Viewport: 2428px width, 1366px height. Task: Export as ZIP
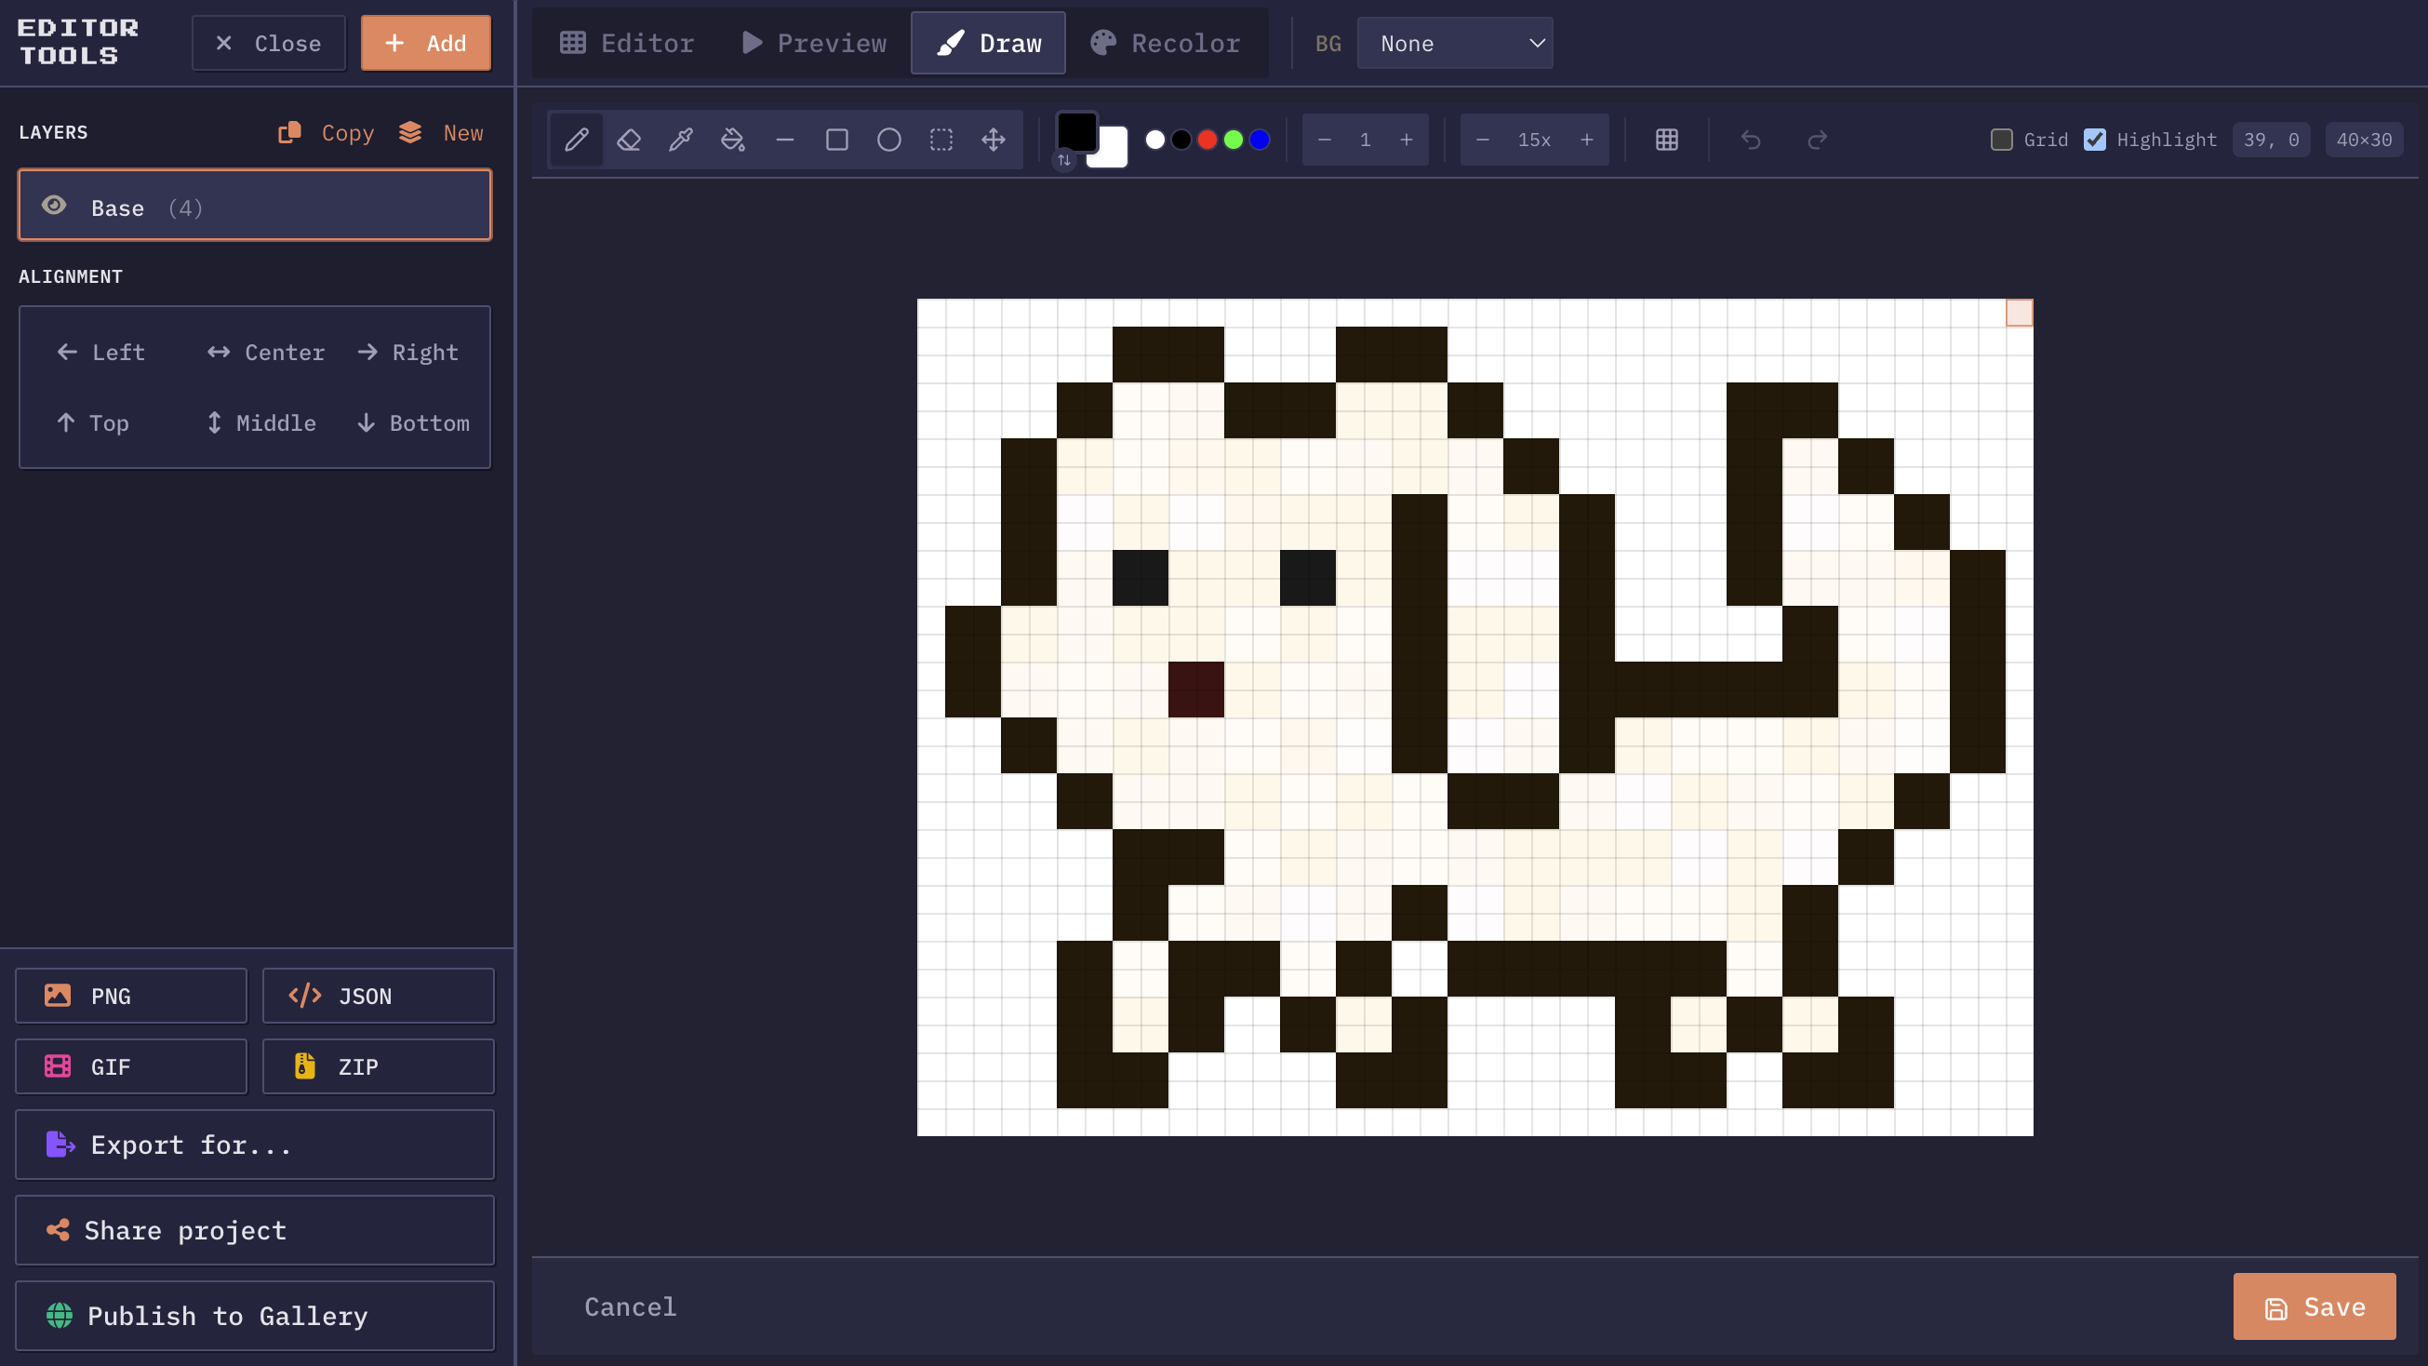378,1066
